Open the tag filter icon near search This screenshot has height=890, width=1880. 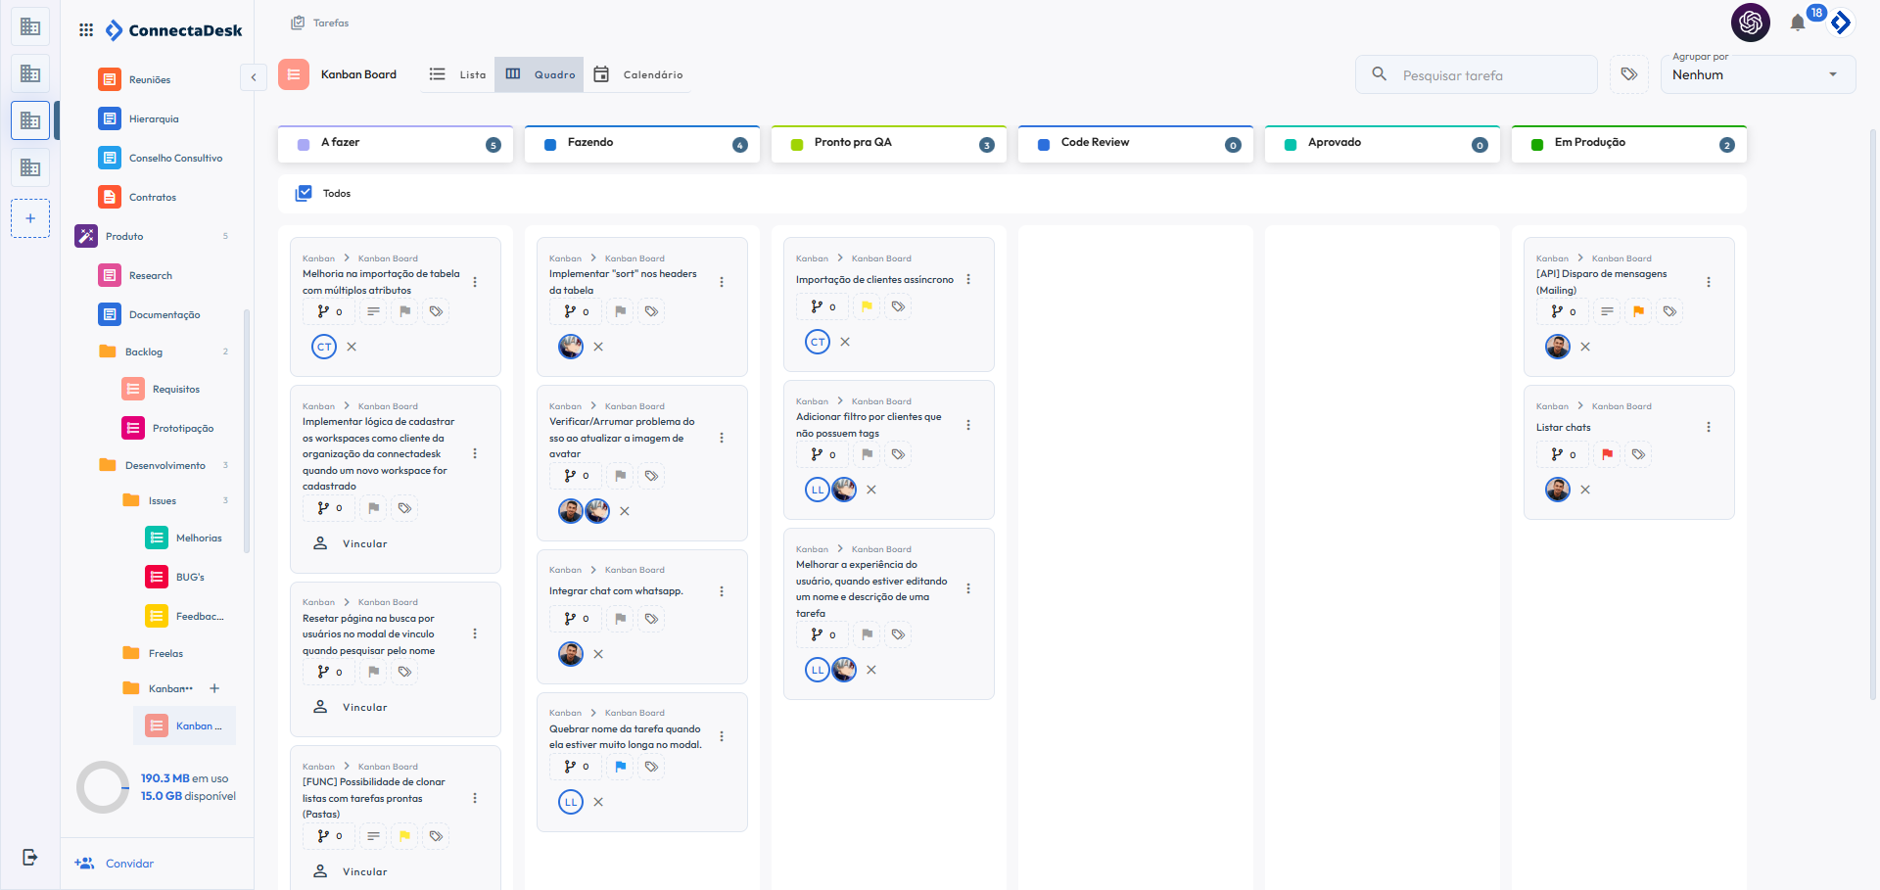[x=1628, y=74]
